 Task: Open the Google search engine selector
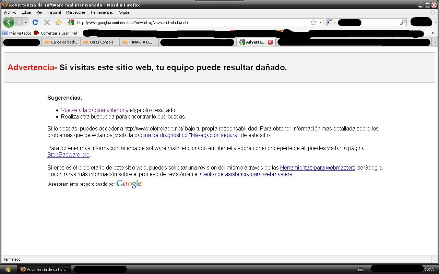point(332,22)
